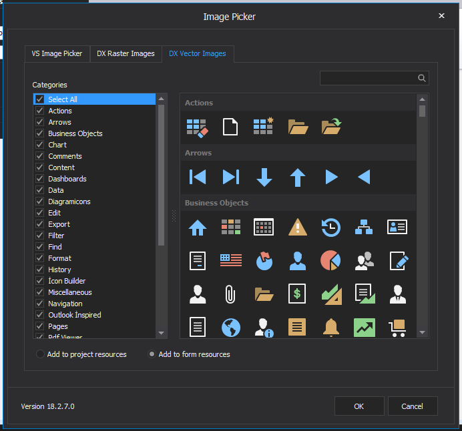Select the dollar sign document icon
The height and width of the screenshot is (431, 462).
pos(297,294)
